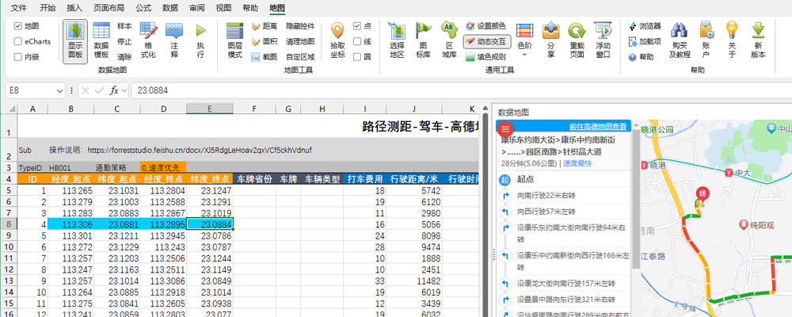Click the route step 向南行驶22米右转
This screenshot has height=317, width=792.
[x=546, y=196]
